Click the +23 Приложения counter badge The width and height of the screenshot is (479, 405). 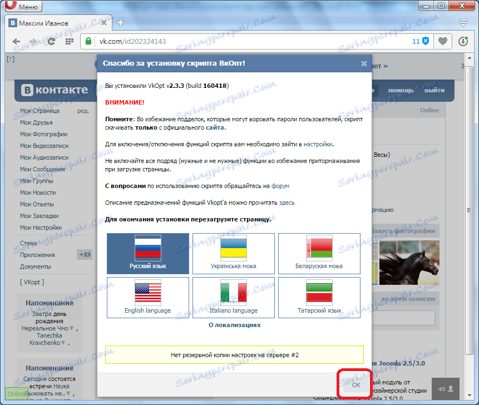(x=85, y=254)
